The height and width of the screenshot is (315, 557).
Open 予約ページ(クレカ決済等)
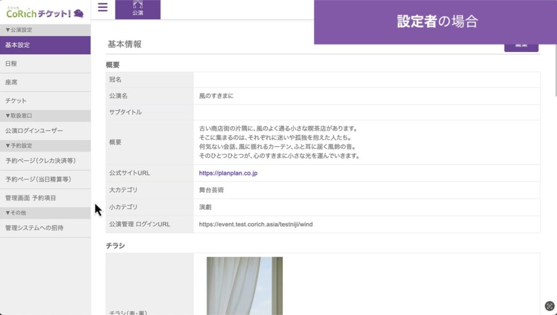coord(40,161)
